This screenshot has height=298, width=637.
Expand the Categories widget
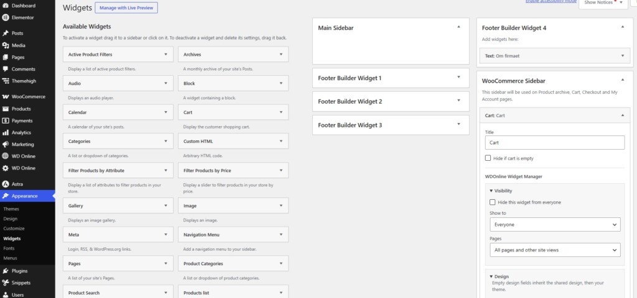[165, 141]
